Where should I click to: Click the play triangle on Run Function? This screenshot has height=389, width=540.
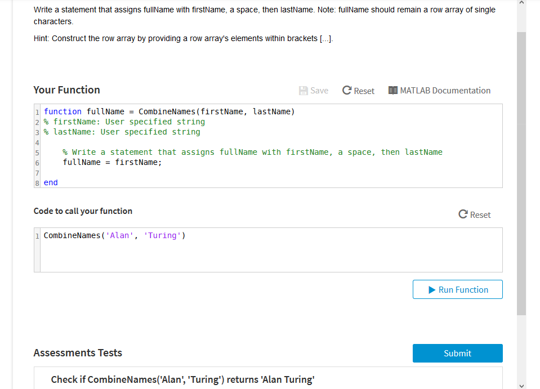click(x=431, y=289)
